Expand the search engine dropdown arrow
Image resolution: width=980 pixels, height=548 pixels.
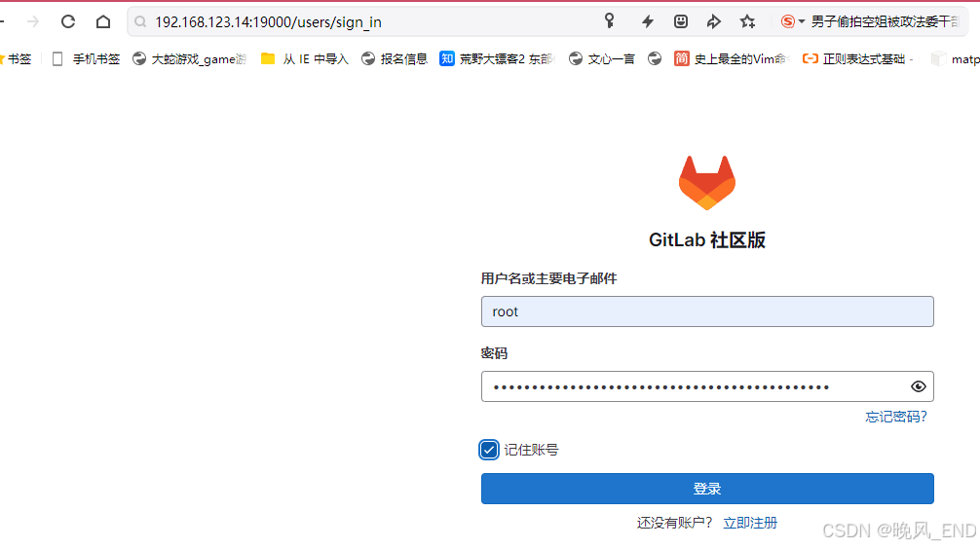pos(802,21)
